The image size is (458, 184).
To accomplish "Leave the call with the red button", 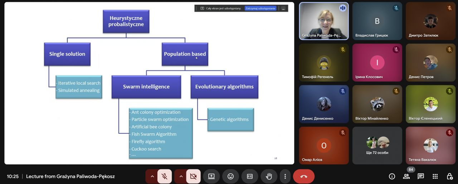I will (304, 176).
